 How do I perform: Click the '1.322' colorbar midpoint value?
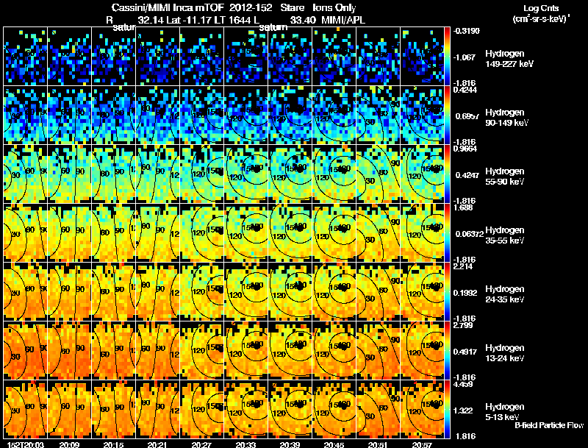click(x=463, y=410)
